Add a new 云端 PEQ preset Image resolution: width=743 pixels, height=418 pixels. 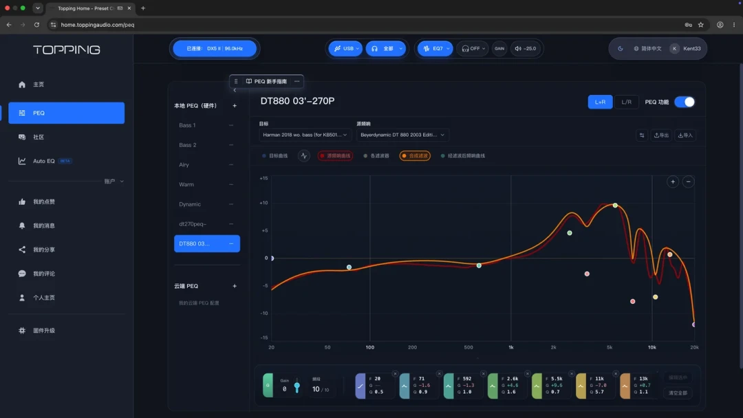click(x=235, y=286)
